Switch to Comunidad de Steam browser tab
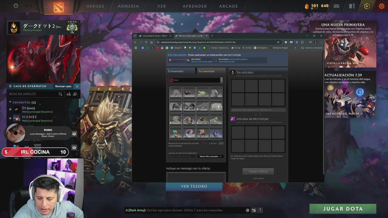Viewport: 388px width, 218px height. click(x=155, y=36)
